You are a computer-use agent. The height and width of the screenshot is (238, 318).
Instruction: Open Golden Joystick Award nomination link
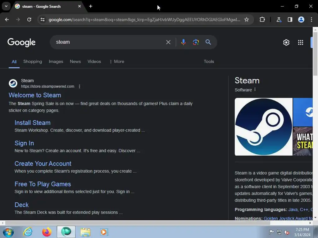288,218
